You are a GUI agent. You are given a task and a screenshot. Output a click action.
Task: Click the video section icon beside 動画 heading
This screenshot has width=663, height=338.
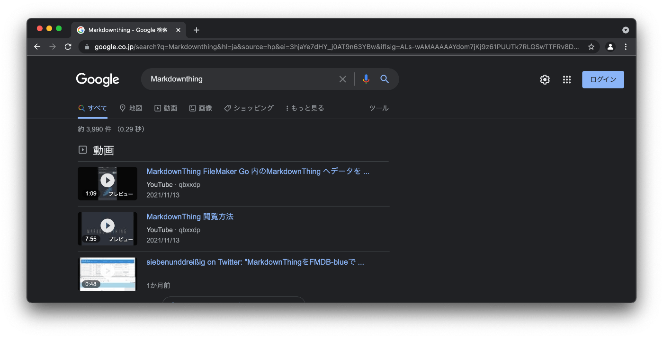(82, 150)
